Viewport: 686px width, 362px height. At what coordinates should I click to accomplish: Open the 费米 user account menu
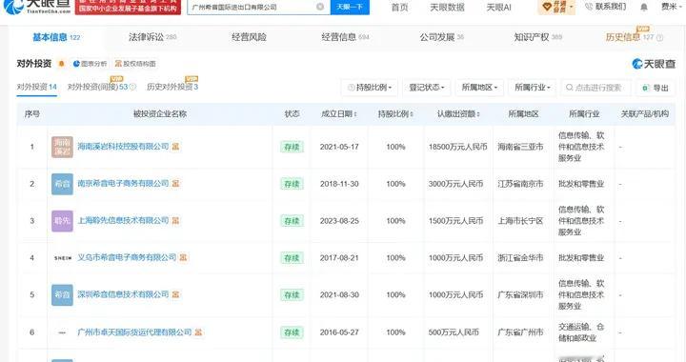click(x=670, y=7)
